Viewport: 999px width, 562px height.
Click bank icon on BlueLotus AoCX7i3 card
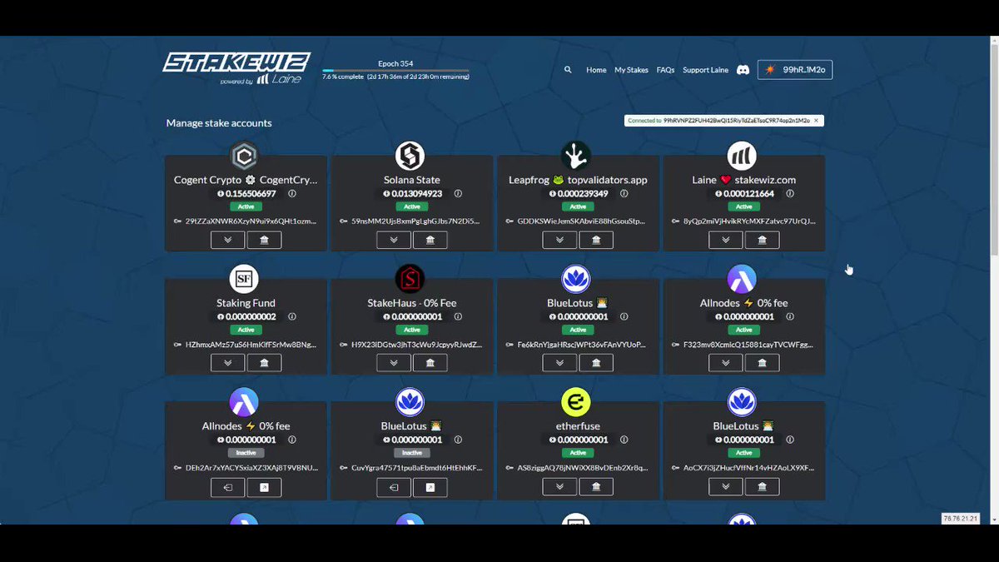(x=762, y=487)
